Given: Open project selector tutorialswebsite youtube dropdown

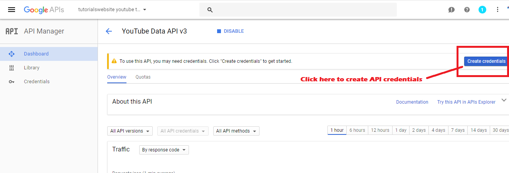Looking at the screenshot, I should [112, 10].
